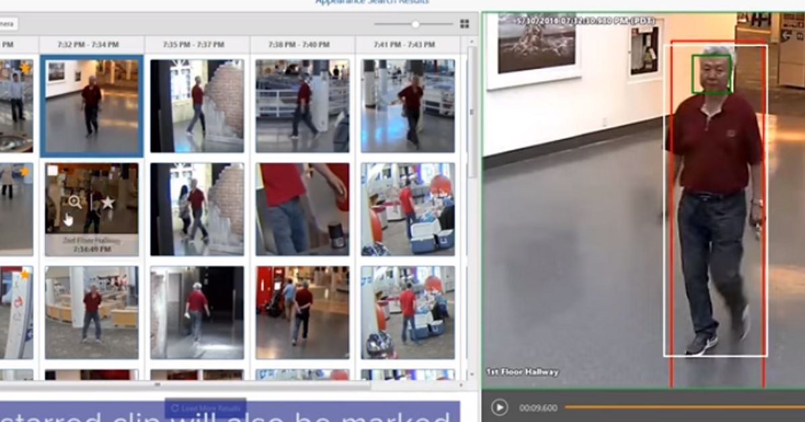Open thumbnail of man and woman by brick wall
805x422 pixels.
(x=197, y=209)
